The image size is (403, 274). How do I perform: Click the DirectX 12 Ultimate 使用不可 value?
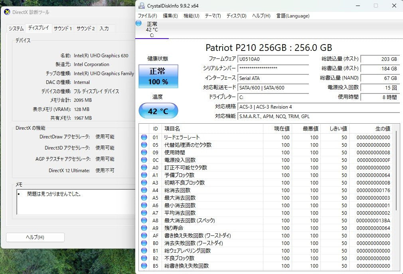click(x=105, y=170)
